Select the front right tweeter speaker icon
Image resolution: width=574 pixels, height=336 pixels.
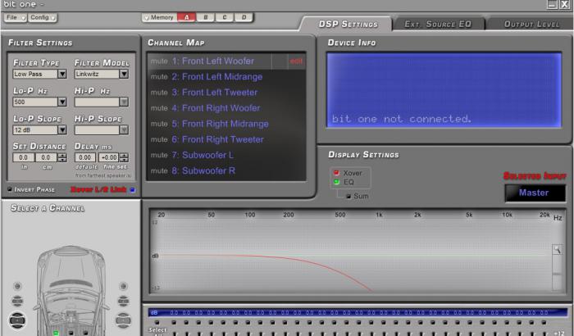click(x=123, y=286)
